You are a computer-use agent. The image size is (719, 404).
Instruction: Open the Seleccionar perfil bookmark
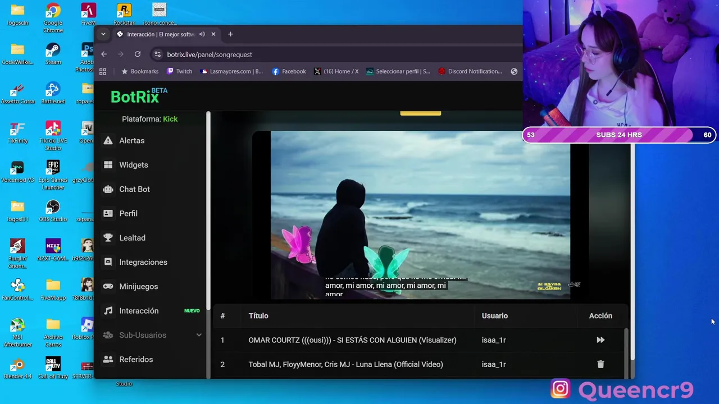coord(398,71)
